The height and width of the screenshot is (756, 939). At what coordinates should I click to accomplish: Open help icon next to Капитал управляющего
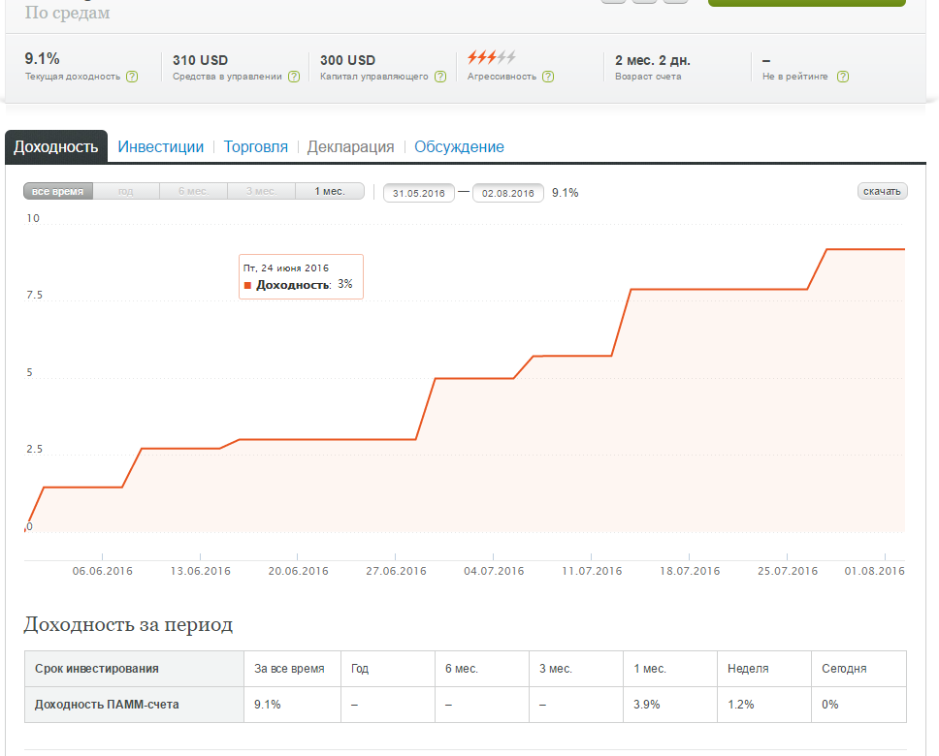[440, 77]
